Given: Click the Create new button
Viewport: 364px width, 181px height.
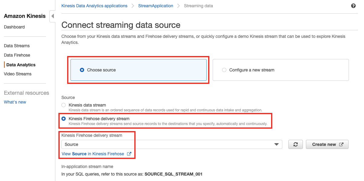Looking at the screenshot, I should 327,144.
